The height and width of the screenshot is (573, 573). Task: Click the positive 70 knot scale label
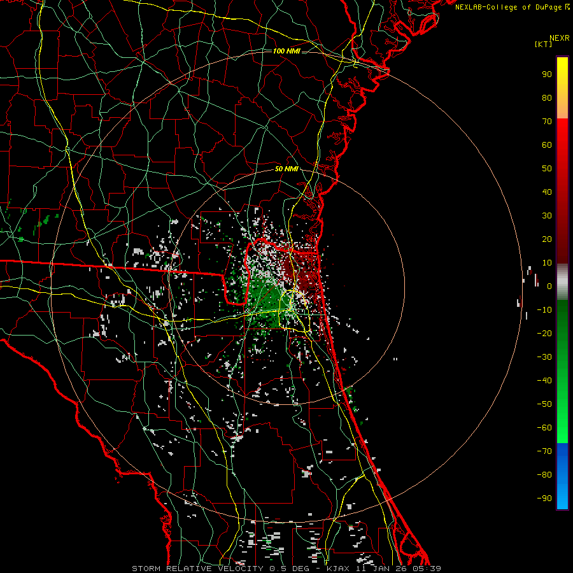click(x=547, y=122)
